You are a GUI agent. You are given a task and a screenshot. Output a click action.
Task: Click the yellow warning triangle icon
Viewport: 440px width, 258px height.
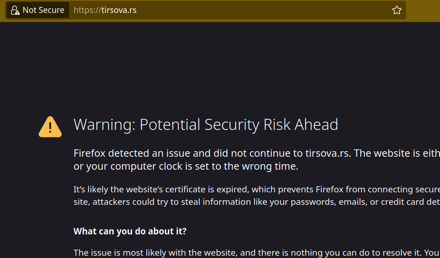tap(50, 127)
